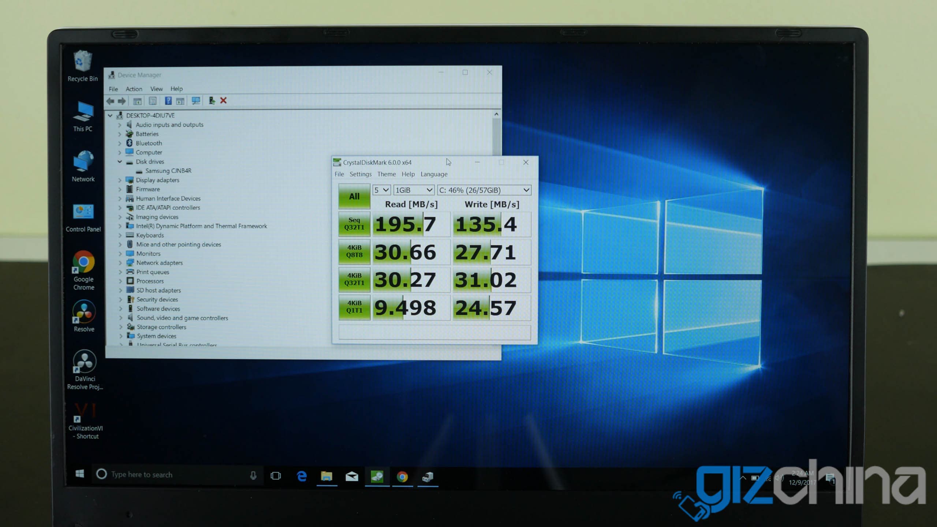Click the 24.57 write result value
Viewport: 937px width, 527px height.
pos(492,307)
